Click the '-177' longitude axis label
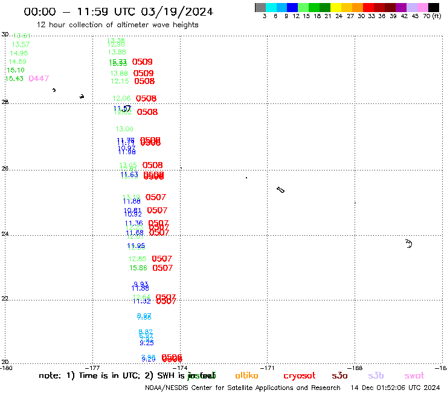Viewport: 447px width, 393px height. pyautogui.click(x=92, y=368)
